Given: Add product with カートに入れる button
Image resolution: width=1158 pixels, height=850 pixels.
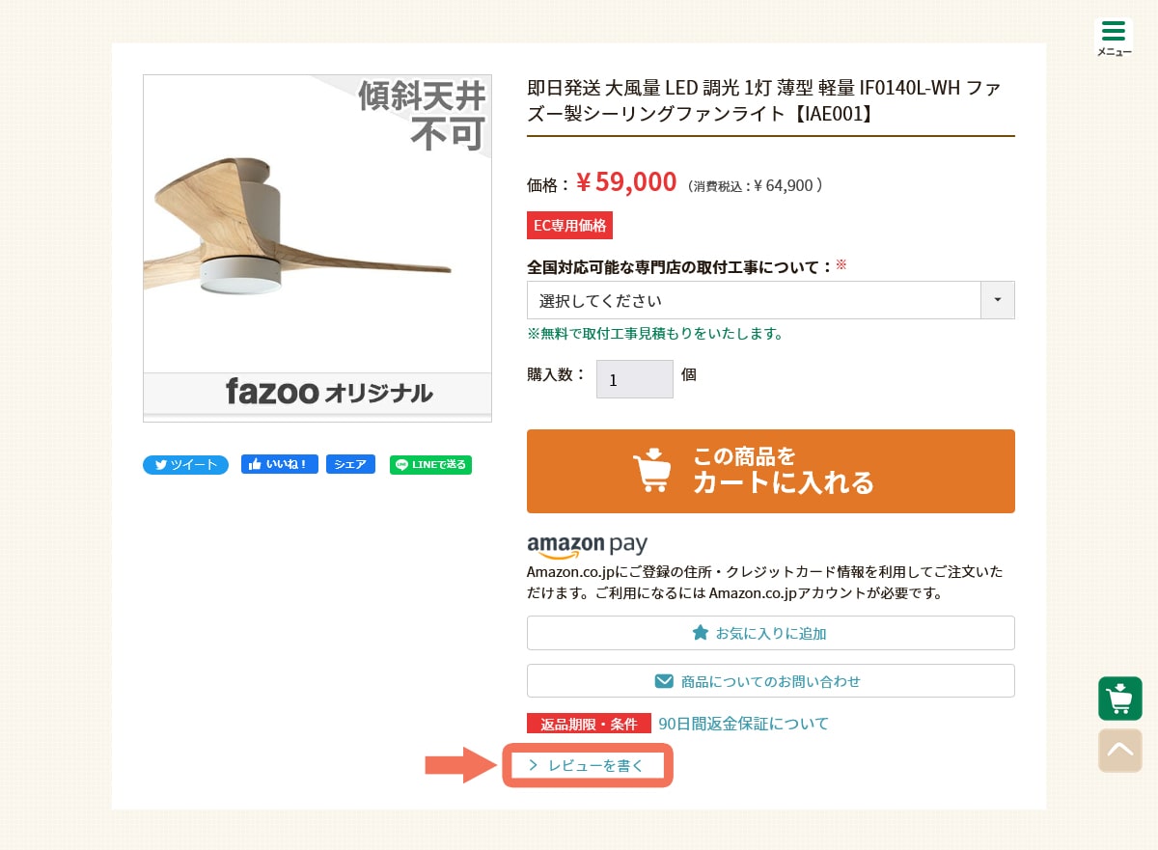Looking at the screenshot, I should pyautogui.click(x=770, y=471).
